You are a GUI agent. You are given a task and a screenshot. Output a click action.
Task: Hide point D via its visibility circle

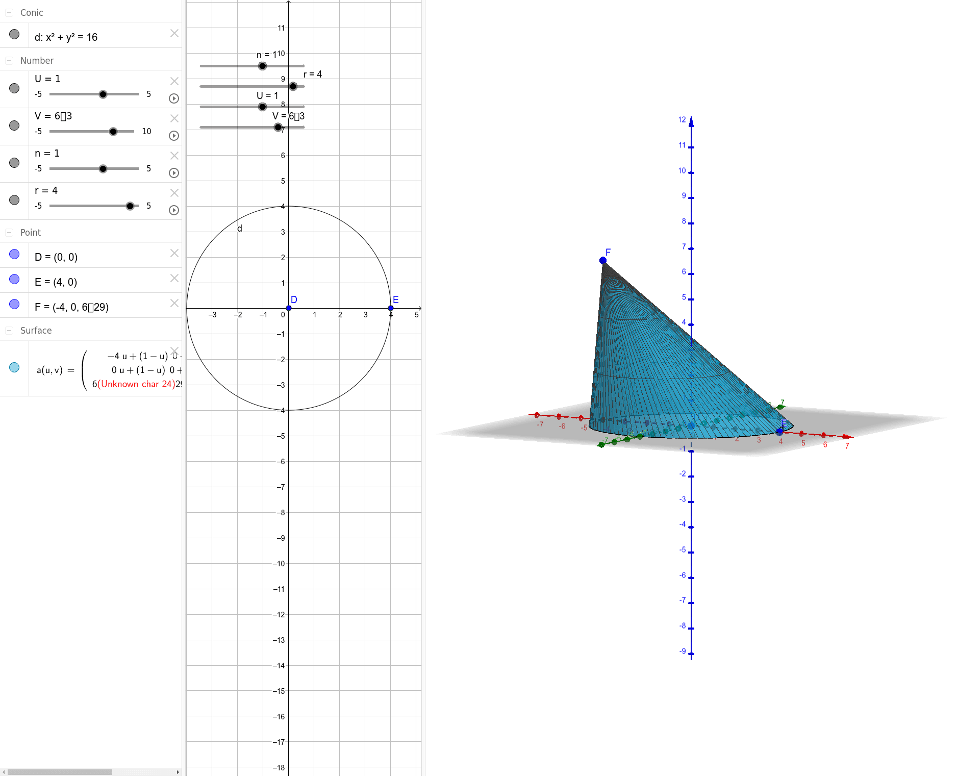coord(14,254)
